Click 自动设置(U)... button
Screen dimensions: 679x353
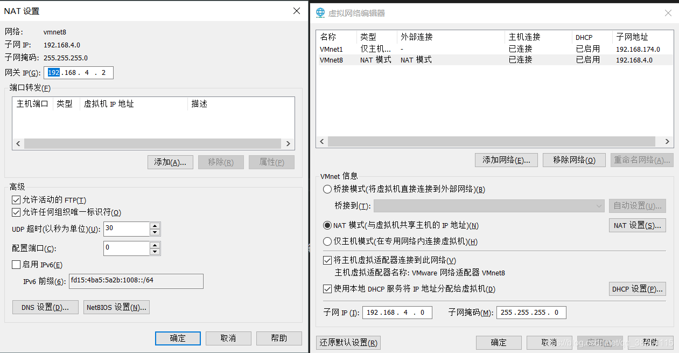tap(638, 206)
